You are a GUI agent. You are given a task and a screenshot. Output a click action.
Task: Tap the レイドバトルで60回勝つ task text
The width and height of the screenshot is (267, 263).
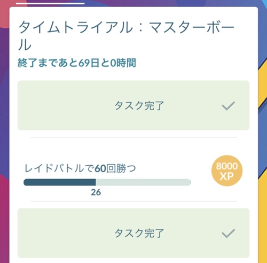80,168
